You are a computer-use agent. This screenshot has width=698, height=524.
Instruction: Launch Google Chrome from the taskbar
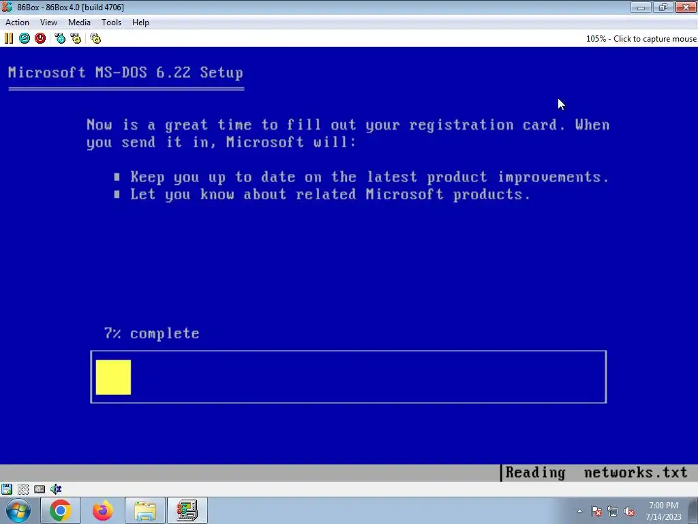pos(61,510)
